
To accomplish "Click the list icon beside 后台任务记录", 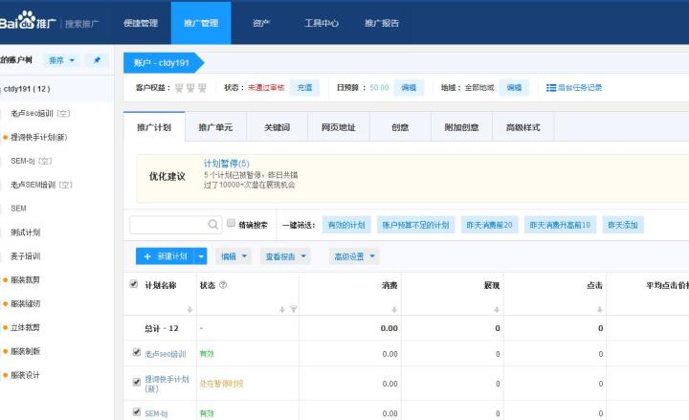I will (x=550, y=88).
